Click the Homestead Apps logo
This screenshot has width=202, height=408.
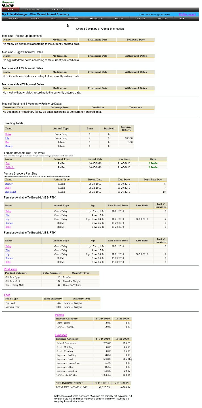(8, 4)
